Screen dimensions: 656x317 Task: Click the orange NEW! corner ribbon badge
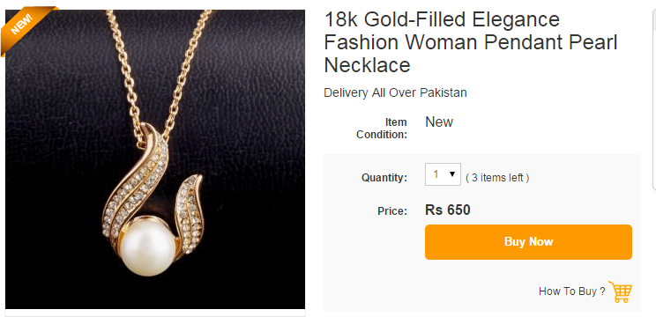click(x=23, y=27)
